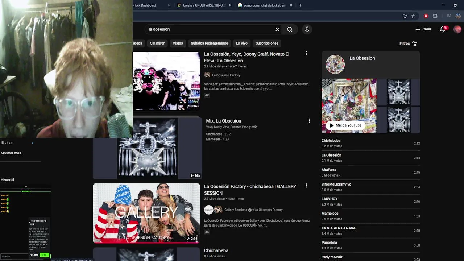
Task: Click Chichabeba · 2:12 in Mix result
Action: tap(218, 134)
